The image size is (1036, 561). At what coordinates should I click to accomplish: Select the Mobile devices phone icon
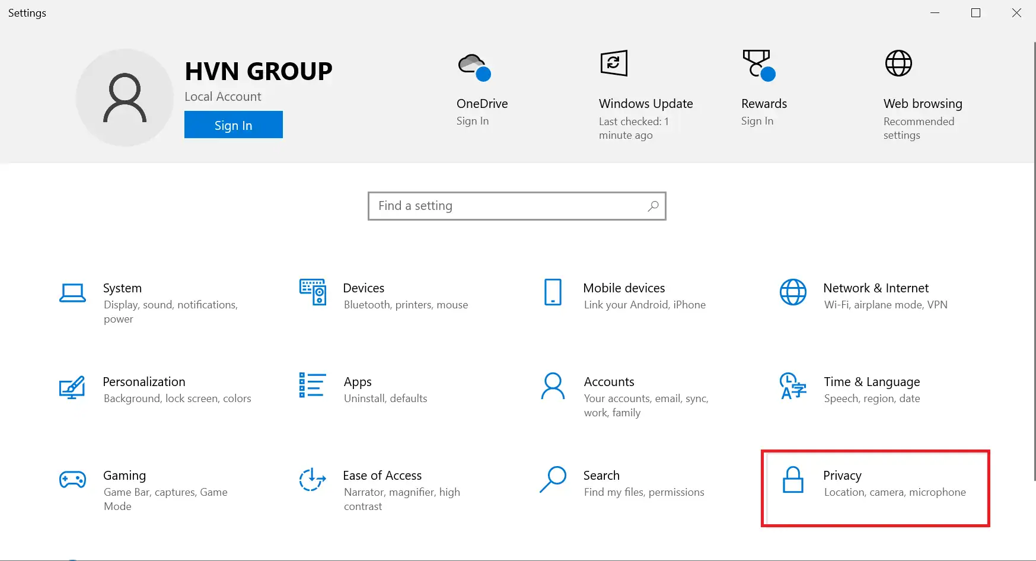(553, 292)
